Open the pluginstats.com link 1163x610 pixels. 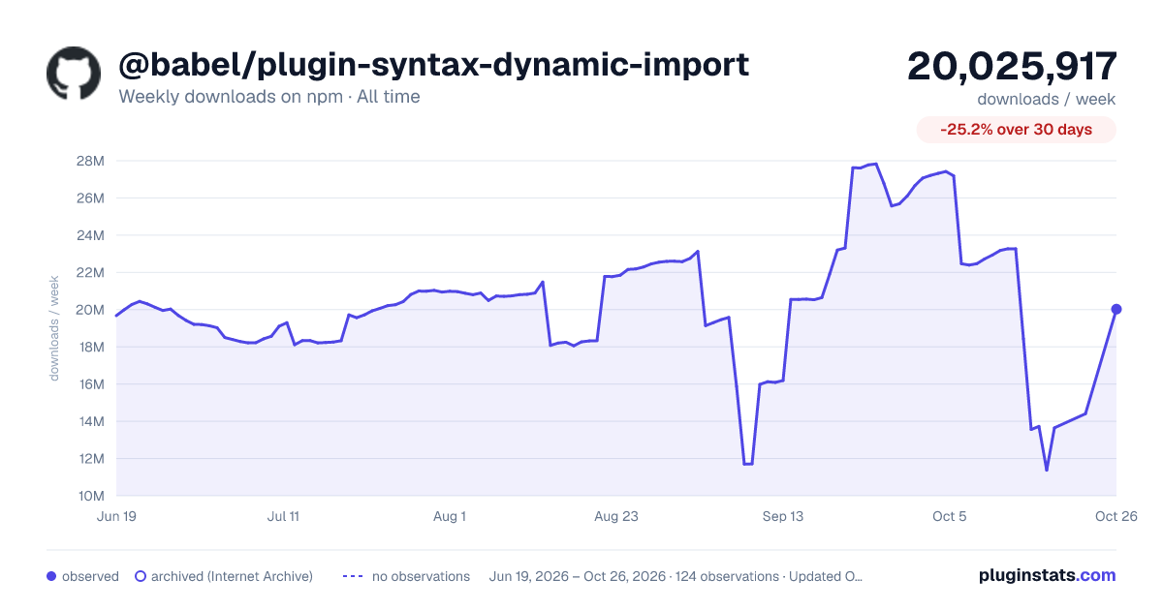[x=1048, y=575]
